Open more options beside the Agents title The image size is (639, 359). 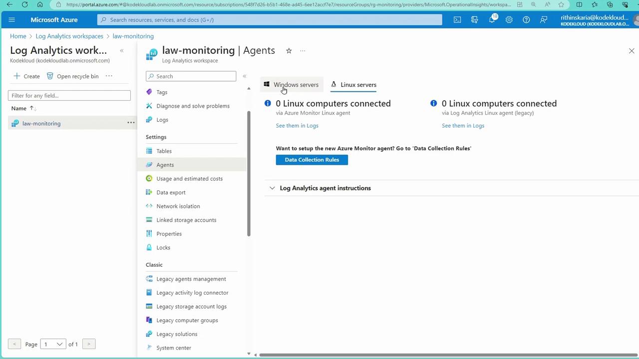point(303,51)
